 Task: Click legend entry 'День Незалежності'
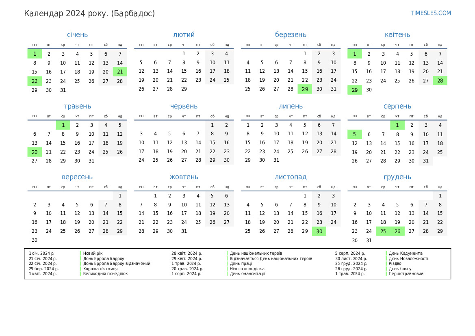click(408, 259)
